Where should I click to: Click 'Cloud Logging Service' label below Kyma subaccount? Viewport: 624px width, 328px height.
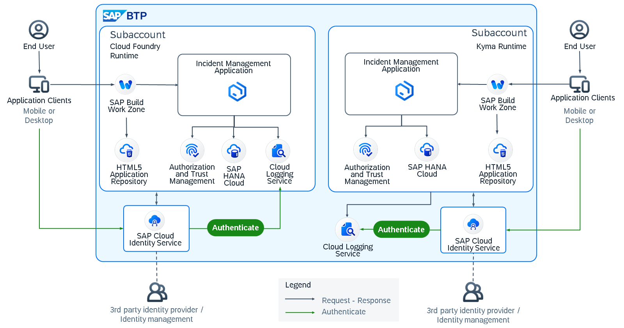tap(348, 250)
